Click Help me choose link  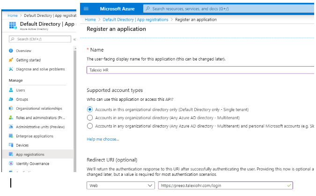pyautogui.click(x=103, y=139)
